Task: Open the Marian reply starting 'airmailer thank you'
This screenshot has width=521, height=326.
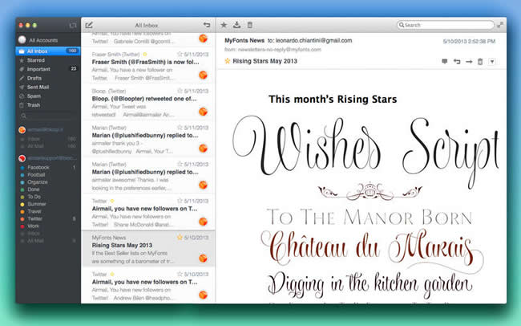Action: (x=148, y=139)
